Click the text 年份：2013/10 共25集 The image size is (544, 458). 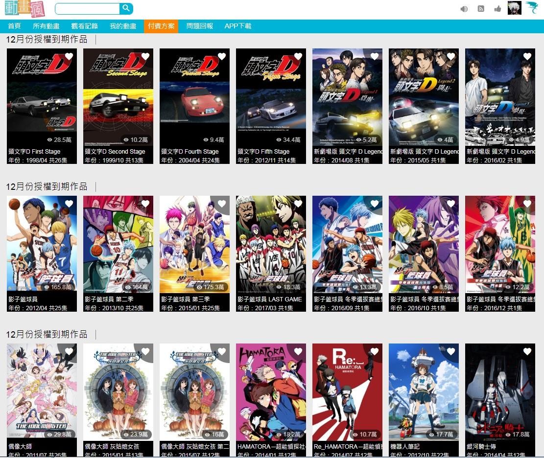[114, 308]
